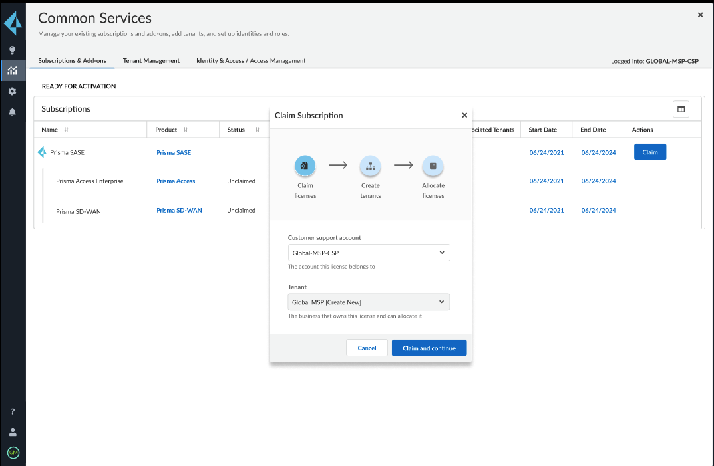
Task: Select the Prisma Access Enterprise row name
Action: (x=90, y=181)
